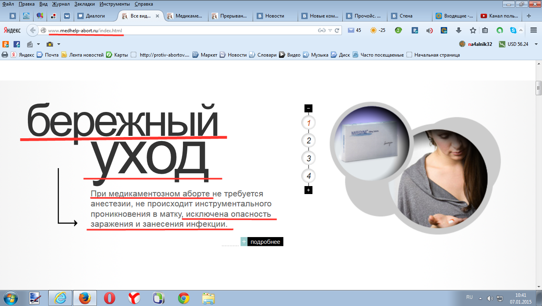Click the RU language indicator in taskbar

469,297
